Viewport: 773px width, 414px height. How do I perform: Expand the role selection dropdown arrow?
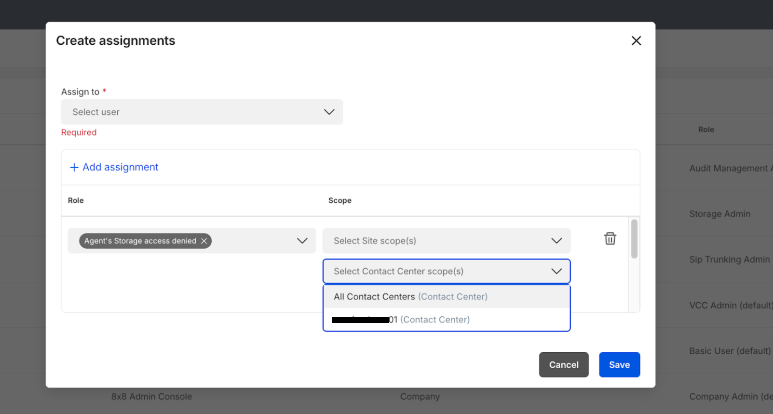(302, 241)
